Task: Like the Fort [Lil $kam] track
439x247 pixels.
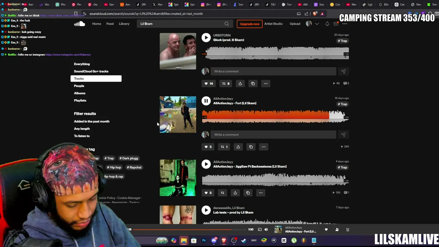Action: tap(208, 147)
